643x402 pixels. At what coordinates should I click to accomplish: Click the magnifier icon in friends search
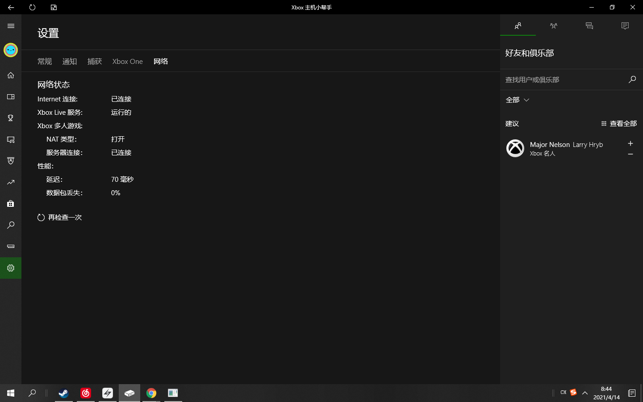[x=632, y=80]
